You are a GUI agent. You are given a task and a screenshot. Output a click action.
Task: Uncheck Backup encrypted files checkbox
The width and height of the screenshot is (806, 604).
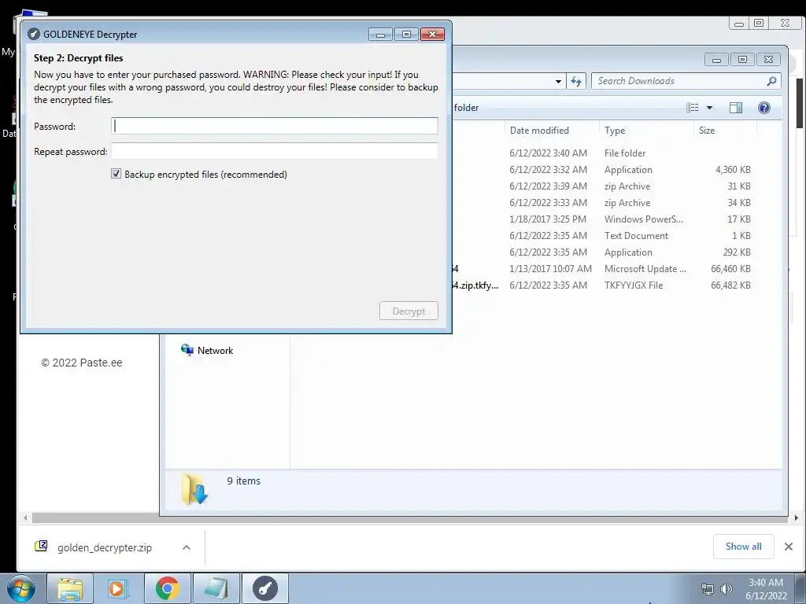tap(116, 174)
